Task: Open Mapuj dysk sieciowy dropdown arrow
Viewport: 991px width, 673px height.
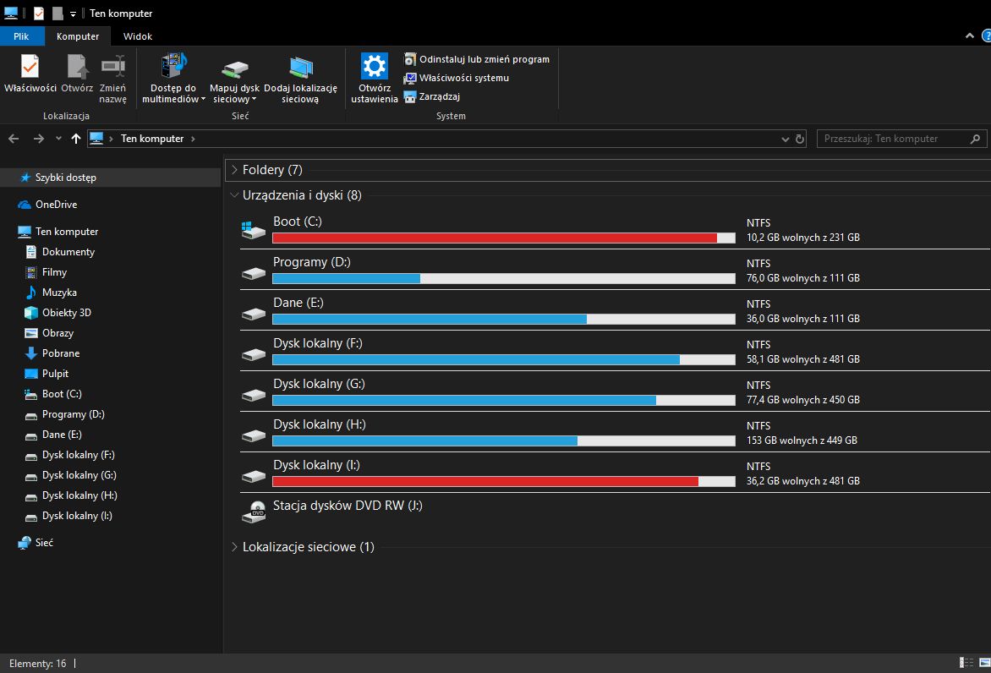Action: point(254,100)
